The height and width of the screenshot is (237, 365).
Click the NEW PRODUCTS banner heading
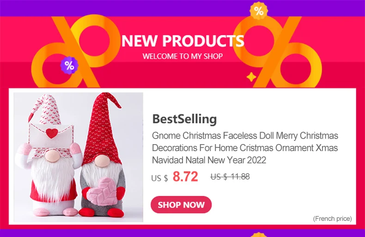pos(183,41)
